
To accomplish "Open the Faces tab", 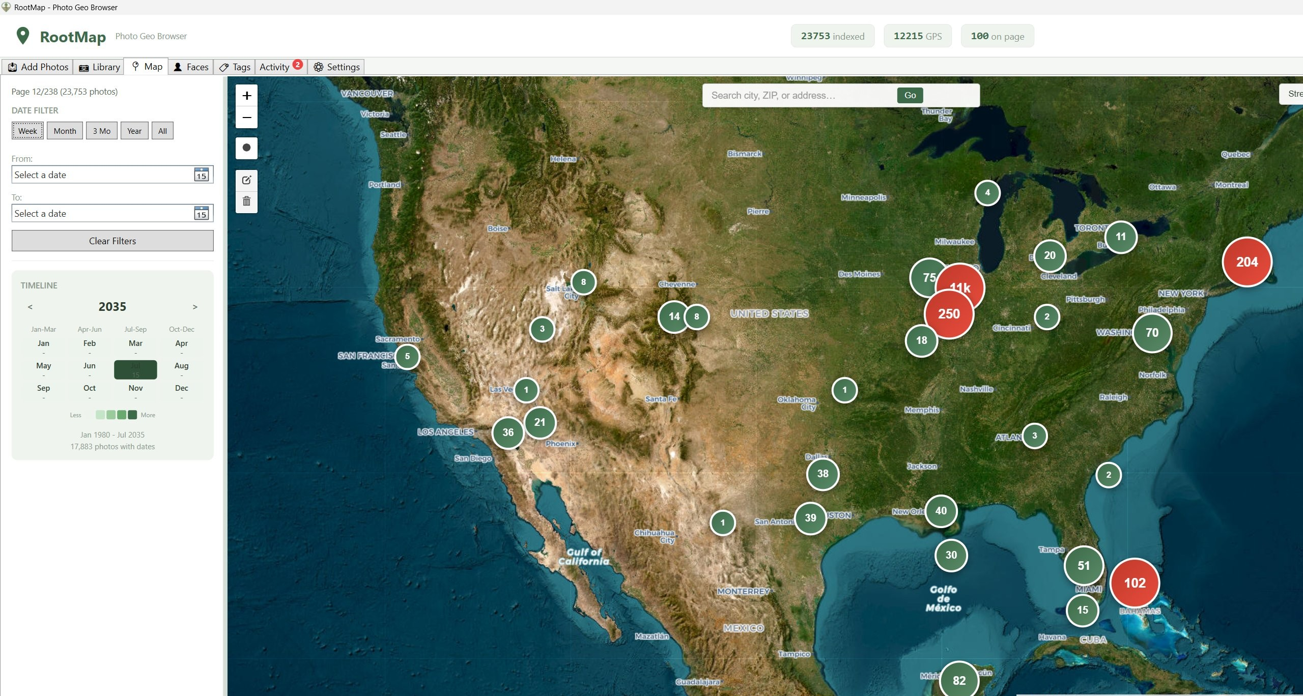I will pos(191,67).
